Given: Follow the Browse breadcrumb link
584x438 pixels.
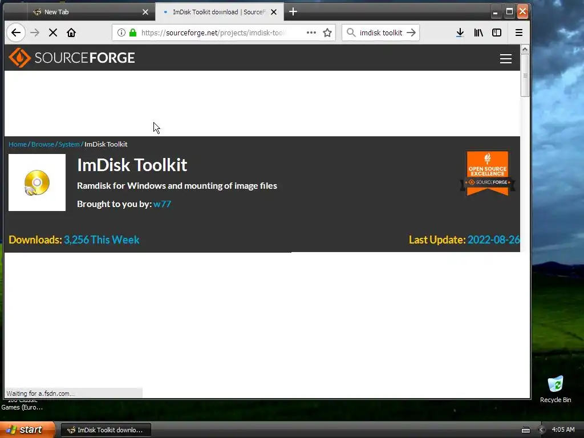Looking at the screenshot, I should (x=42, y=144).
